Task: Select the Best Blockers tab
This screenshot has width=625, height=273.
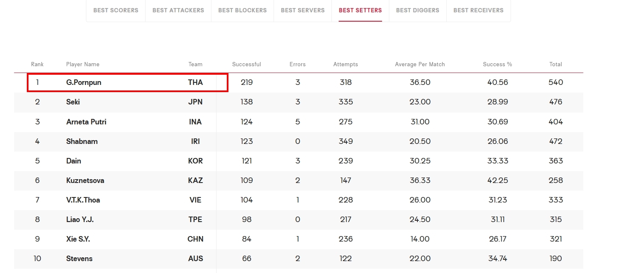Action: (x=243, y=10)
